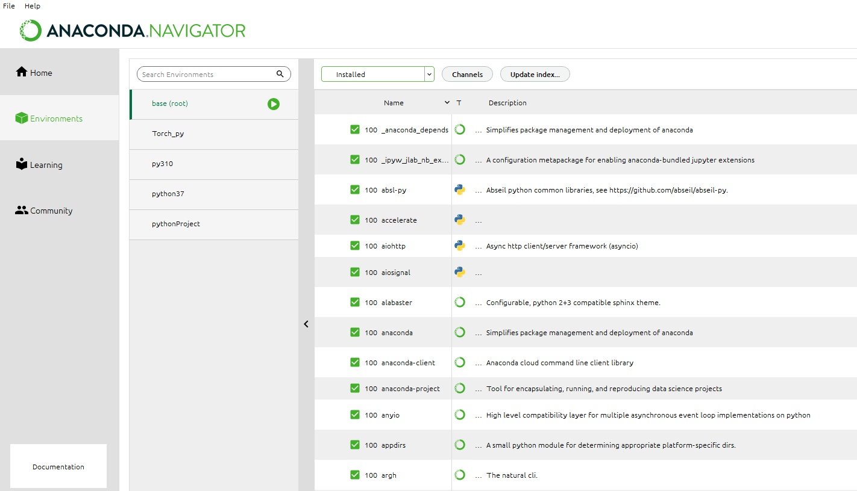Toggle the anaconda-project package checkbox
This screenshot has height=491, width=857.
pos(355,388)
